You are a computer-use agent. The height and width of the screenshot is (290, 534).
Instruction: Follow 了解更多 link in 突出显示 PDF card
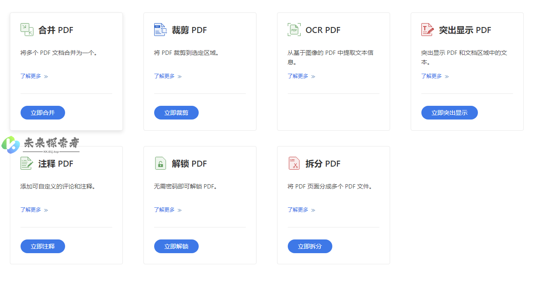point(435,76)
